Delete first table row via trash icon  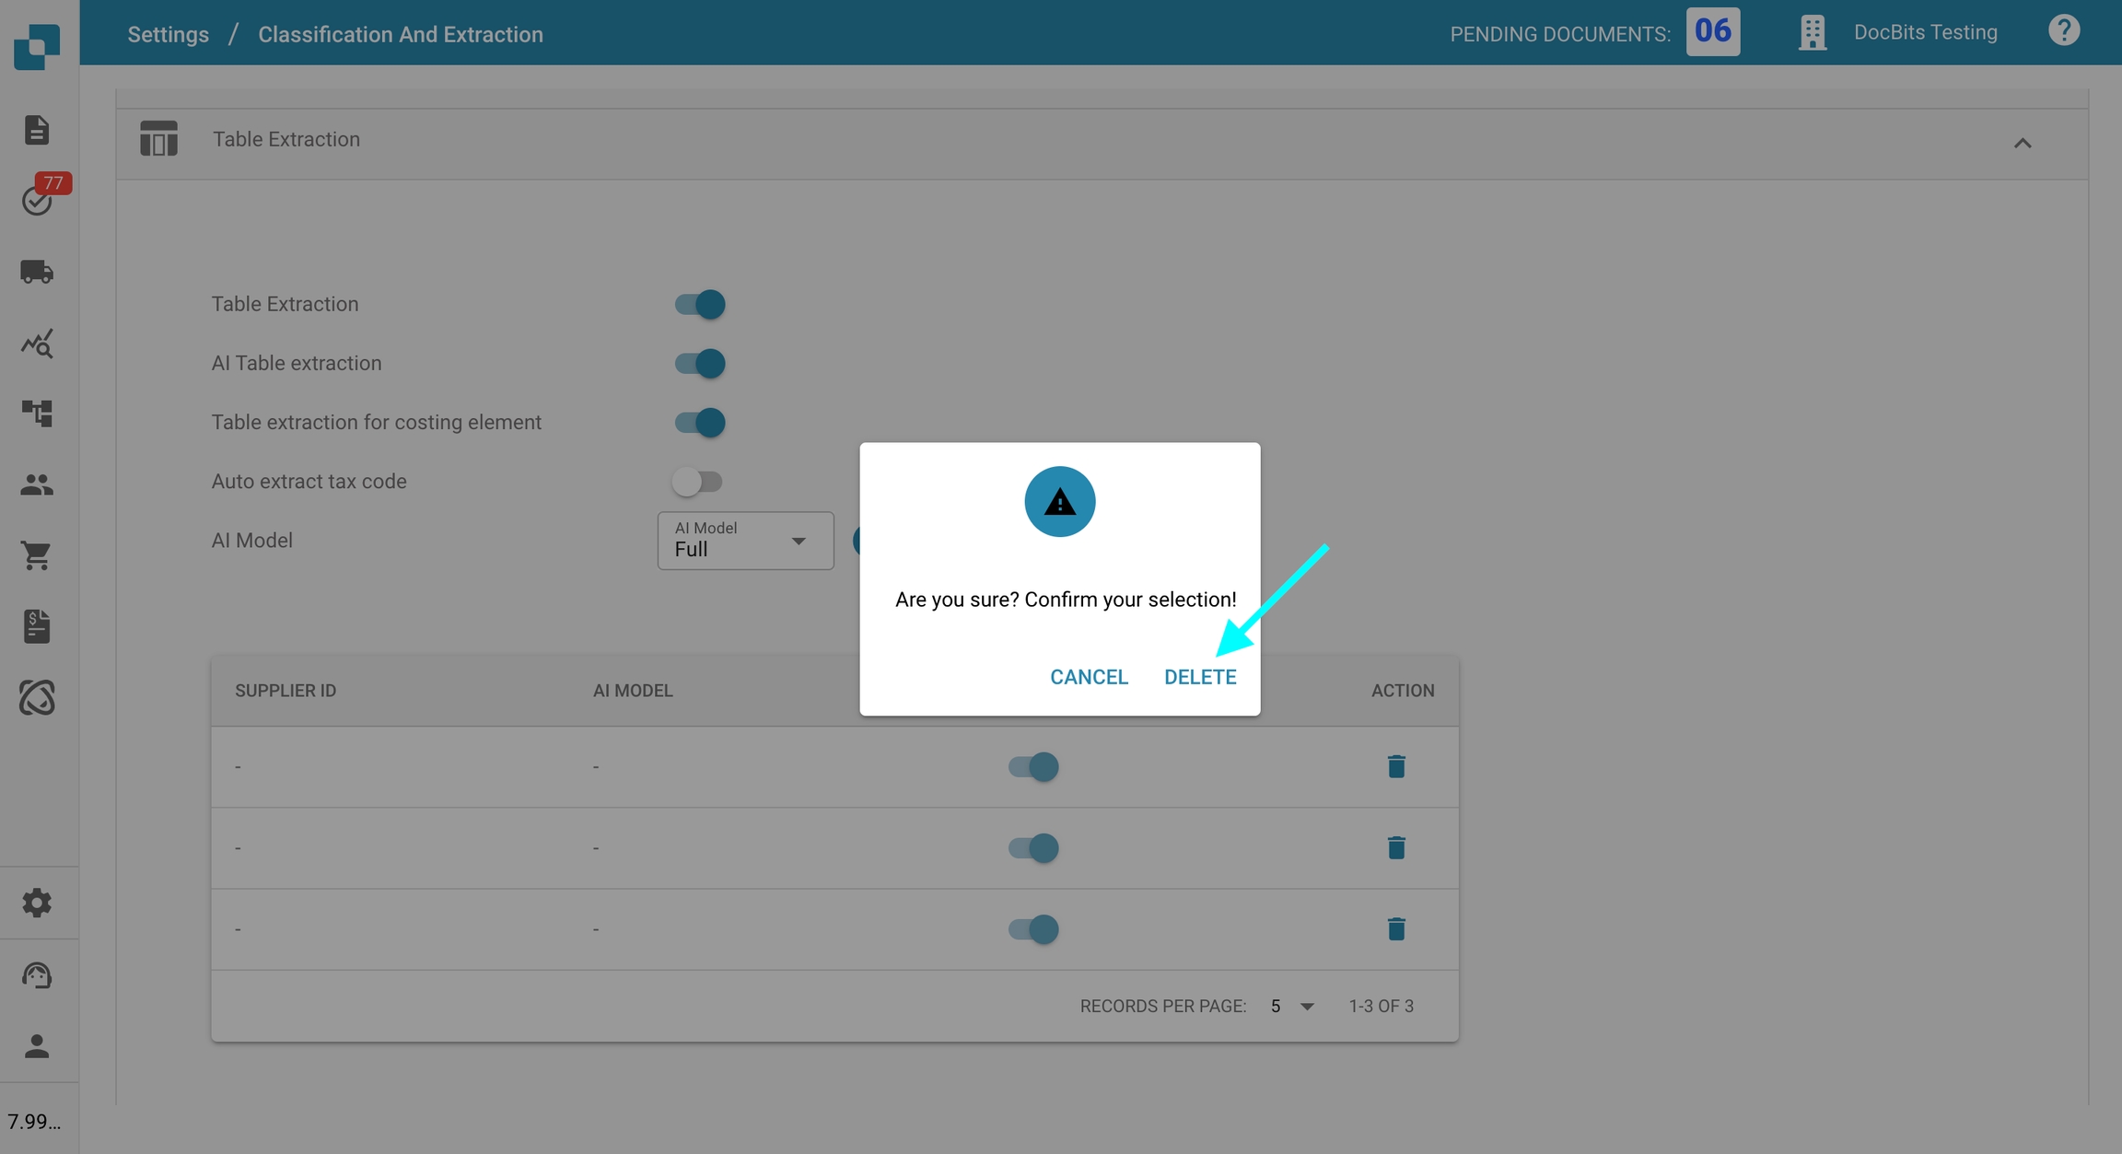tap(1395, 766)
